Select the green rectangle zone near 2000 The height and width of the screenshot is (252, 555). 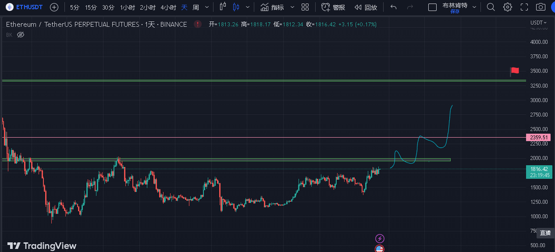point(226,160)
